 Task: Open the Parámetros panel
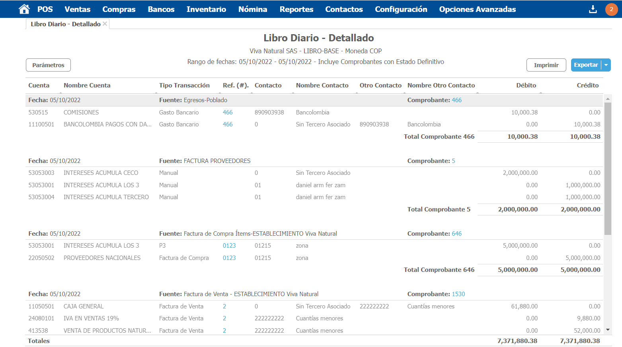click(x=48, y=65)
